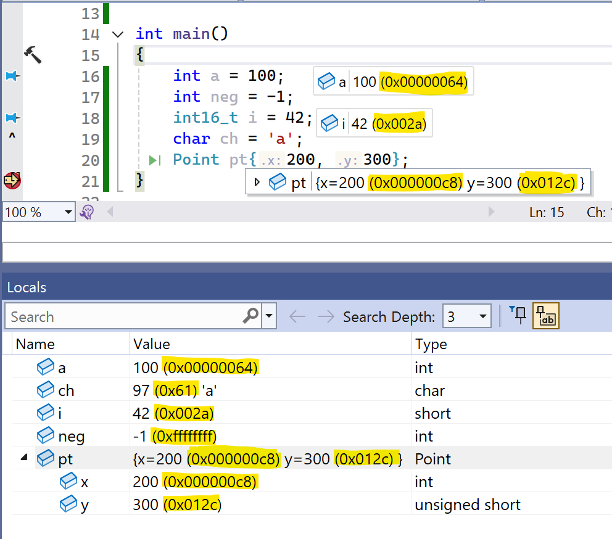Click the value 200 (0x000000c8) of x

[x=194, y=482]
